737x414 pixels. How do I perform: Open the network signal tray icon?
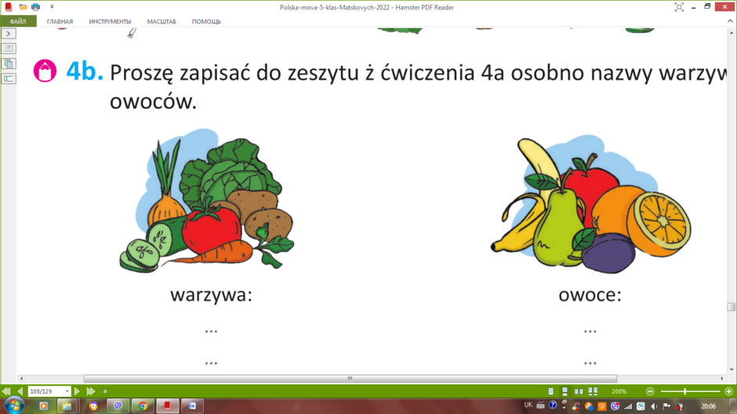pyautogui.click(x=627, y=406)
